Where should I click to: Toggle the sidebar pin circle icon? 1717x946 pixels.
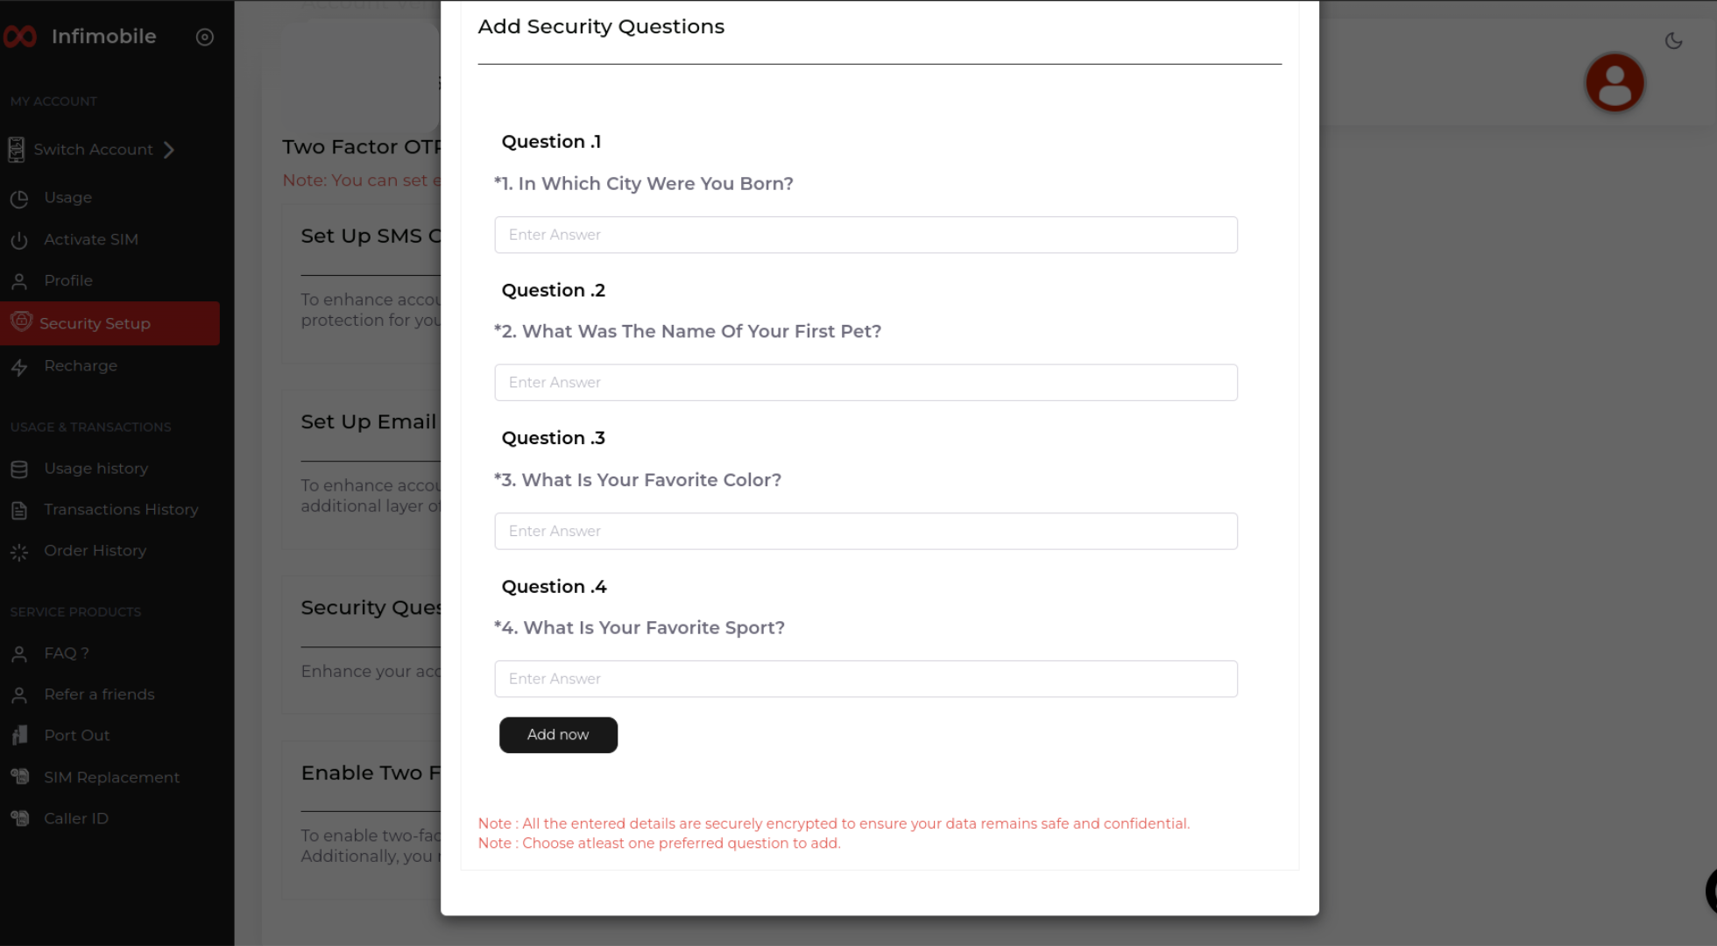[204, 37]
